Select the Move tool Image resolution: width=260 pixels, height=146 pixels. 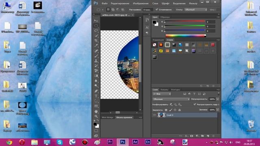tap(96, 21)
